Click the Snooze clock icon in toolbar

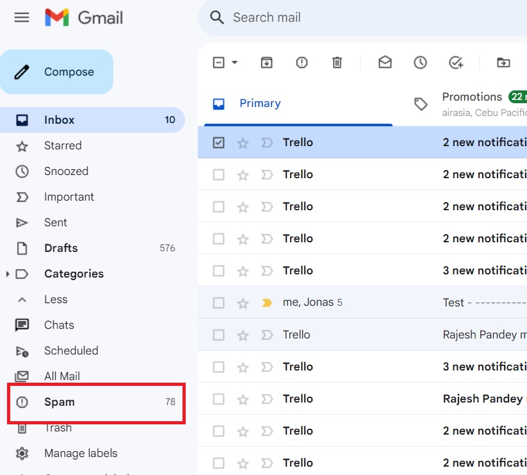tap(420, 62)
